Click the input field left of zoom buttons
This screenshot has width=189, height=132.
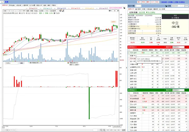click(x=95, y=130)
